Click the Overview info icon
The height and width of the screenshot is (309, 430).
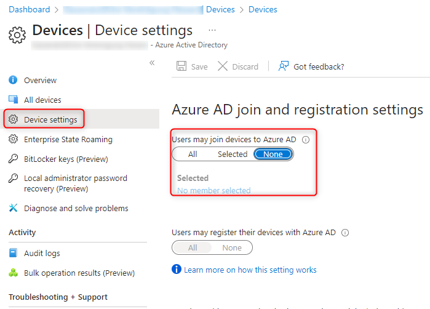13,80
